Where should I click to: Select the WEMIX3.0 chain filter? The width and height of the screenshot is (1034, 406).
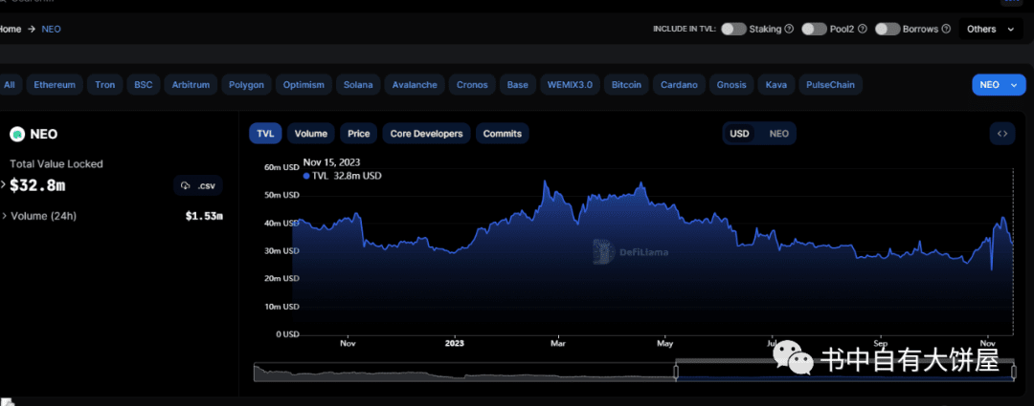tap(570, 85)
